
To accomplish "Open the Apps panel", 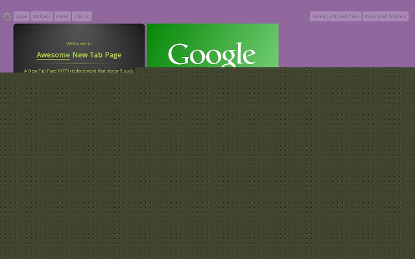I will point(21,16).
